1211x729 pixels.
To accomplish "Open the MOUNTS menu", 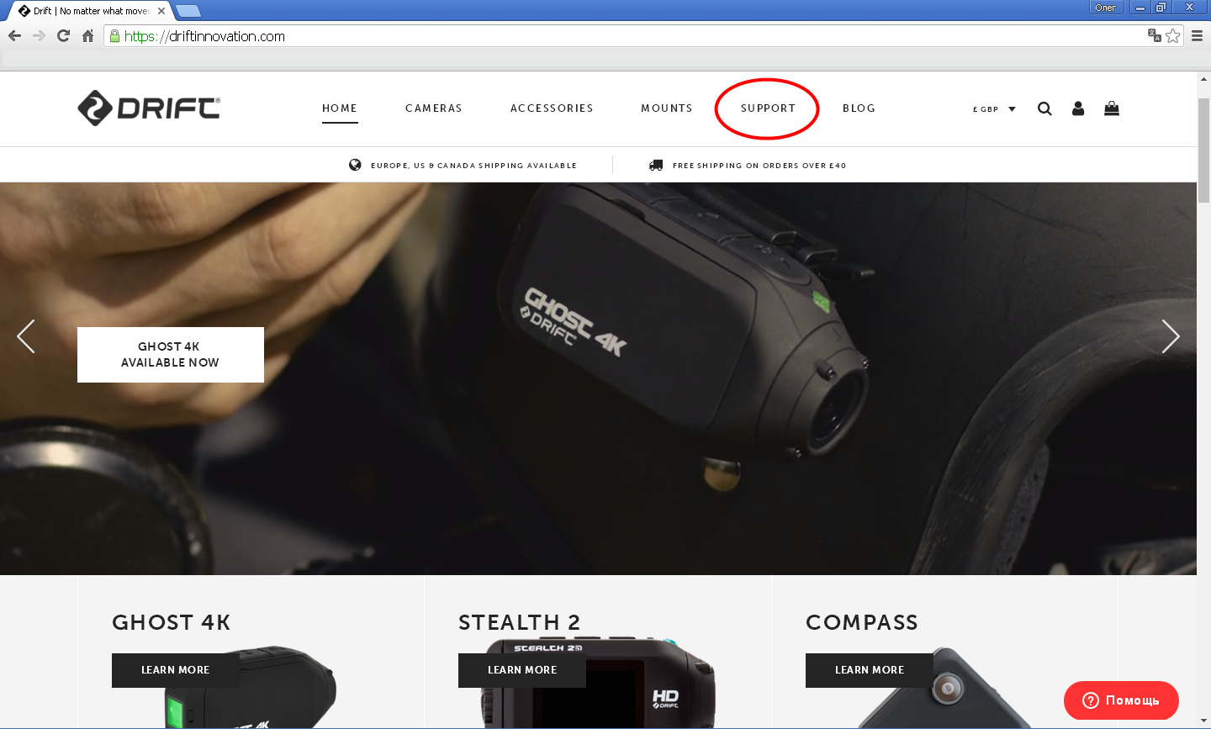I will pyautogui.click(x=667, y=108).
